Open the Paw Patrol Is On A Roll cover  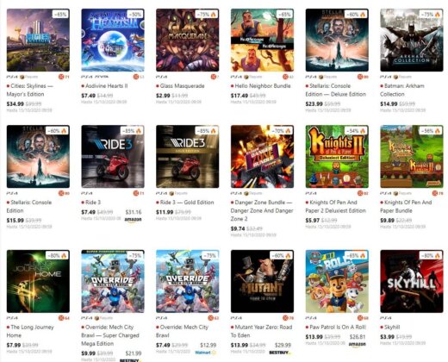pos(337,281)
